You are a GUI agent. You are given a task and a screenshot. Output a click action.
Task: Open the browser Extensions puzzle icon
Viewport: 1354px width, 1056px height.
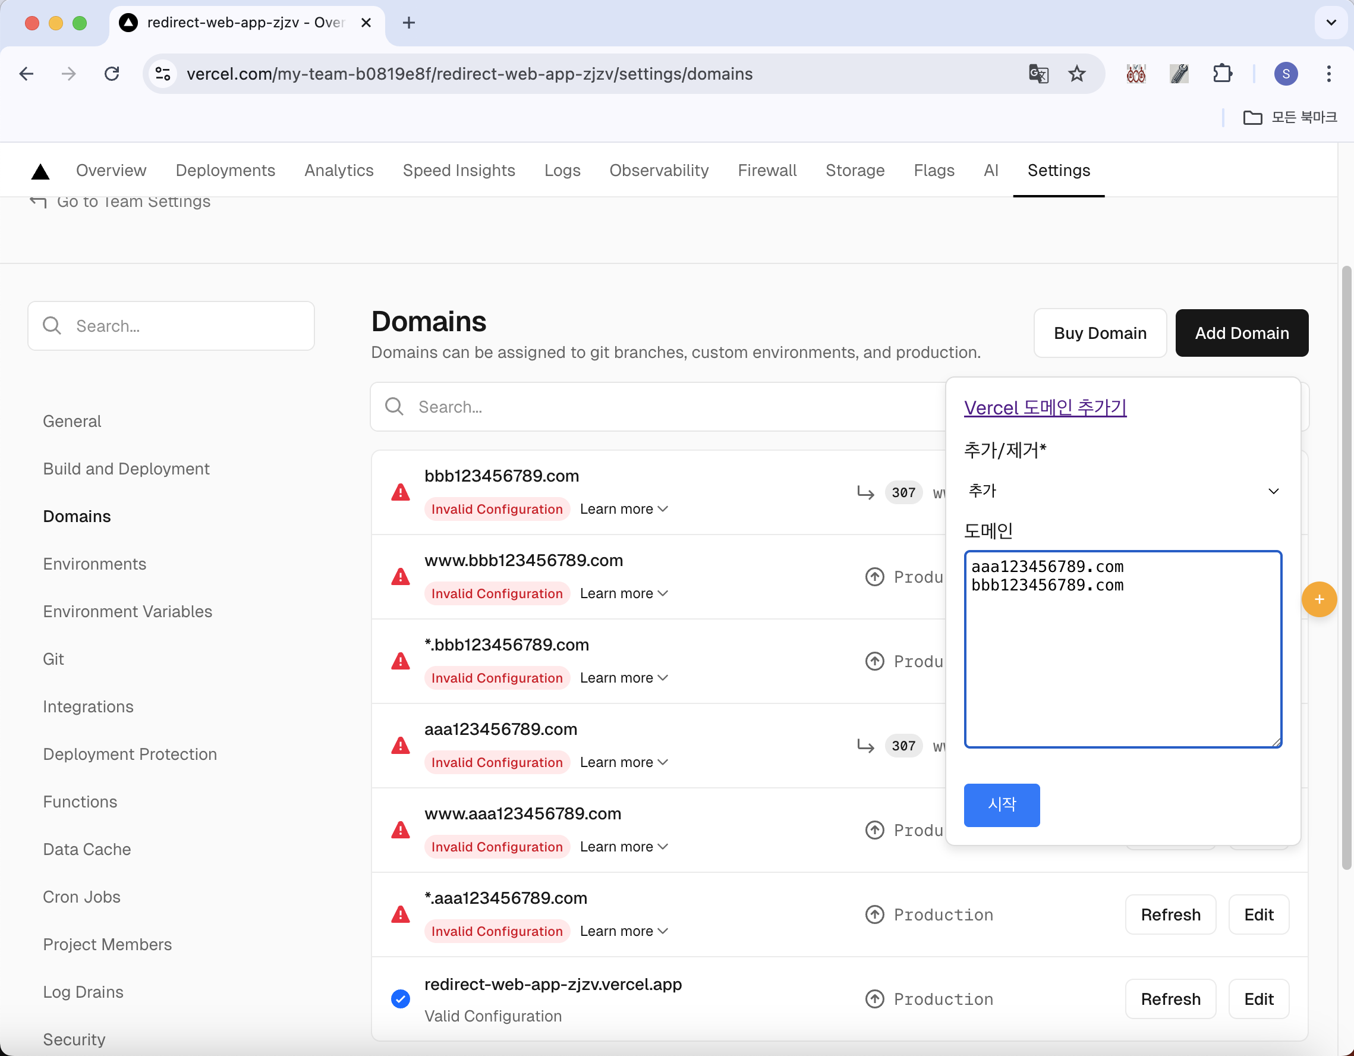tap(1222, 74)
